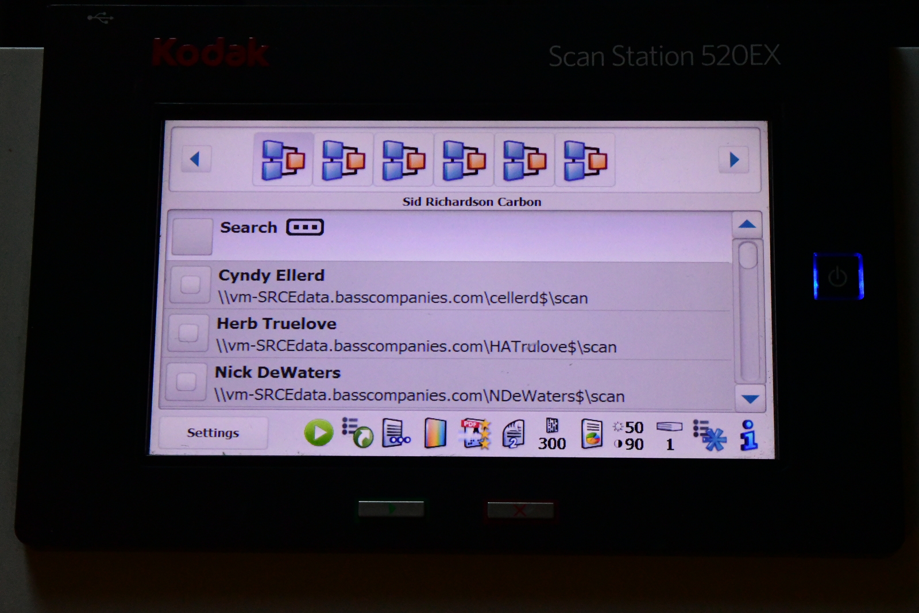Tap the scanner count icon labeled 1

pos(669,435)
